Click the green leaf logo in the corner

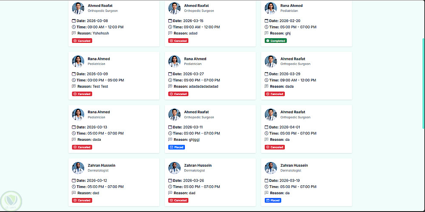tap(11, 200)
